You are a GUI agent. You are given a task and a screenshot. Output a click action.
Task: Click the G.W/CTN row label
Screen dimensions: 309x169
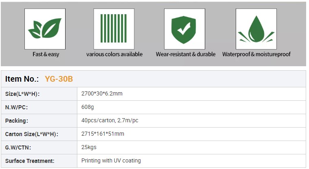18,147
